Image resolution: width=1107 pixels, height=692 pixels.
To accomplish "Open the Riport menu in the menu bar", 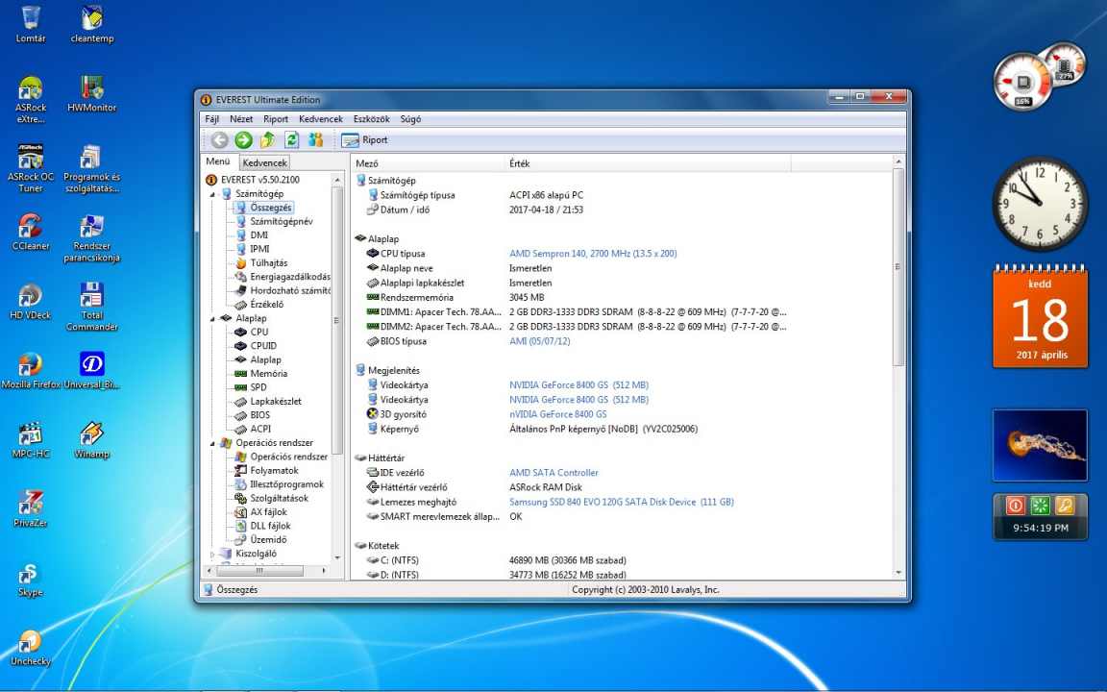I will (x=276, y=119).
